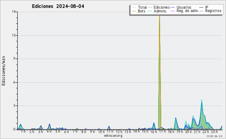Click the chart title 'Ediciones 2024-08-04'
226x139 pixels.
pos(58,6)
